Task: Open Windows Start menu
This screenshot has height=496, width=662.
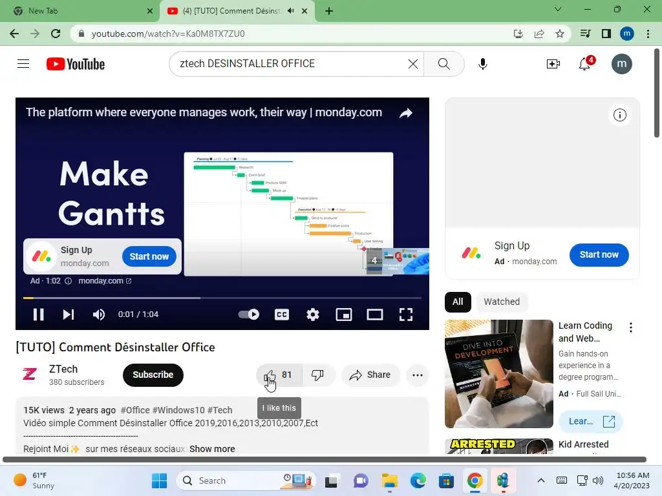Action: click(159, 480)
